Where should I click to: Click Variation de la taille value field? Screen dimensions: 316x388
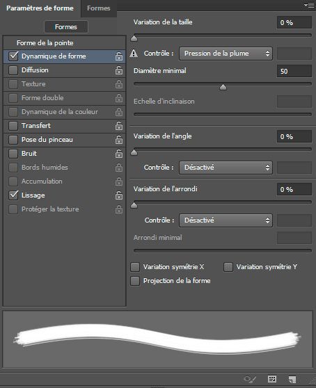[x=294, y=22]
